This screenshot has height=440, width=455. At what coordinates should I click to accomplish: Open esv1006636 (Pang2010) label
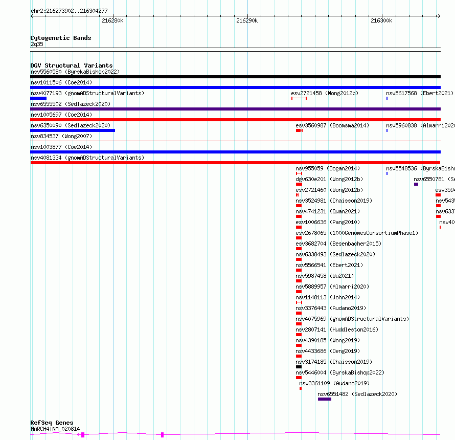[328, 222]
